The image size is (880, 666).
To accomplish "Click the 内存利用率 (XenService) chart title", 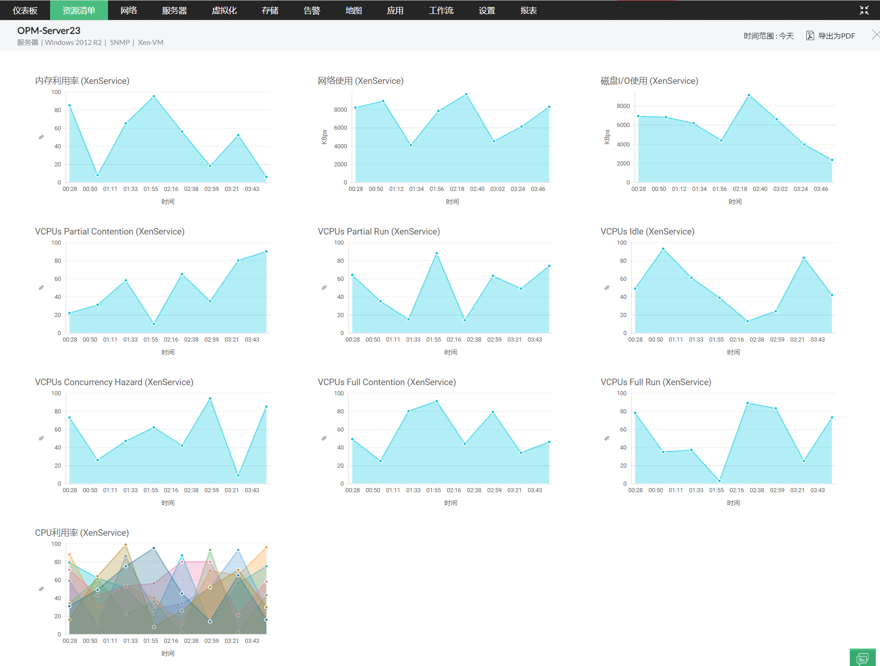I will (x=82, y=81).
